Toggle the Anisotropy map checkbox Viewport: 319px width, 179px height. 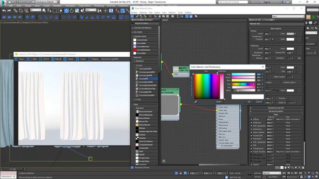[251, 129]
